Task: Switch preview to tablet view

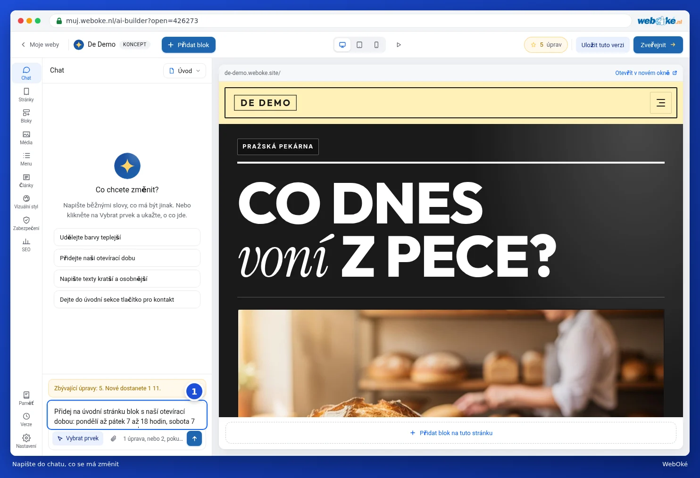Action: point(359,45)
